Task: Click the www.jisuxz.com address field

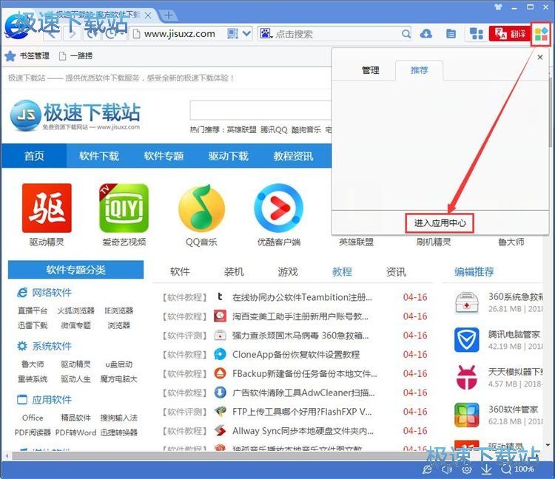Action: point(180,34)
